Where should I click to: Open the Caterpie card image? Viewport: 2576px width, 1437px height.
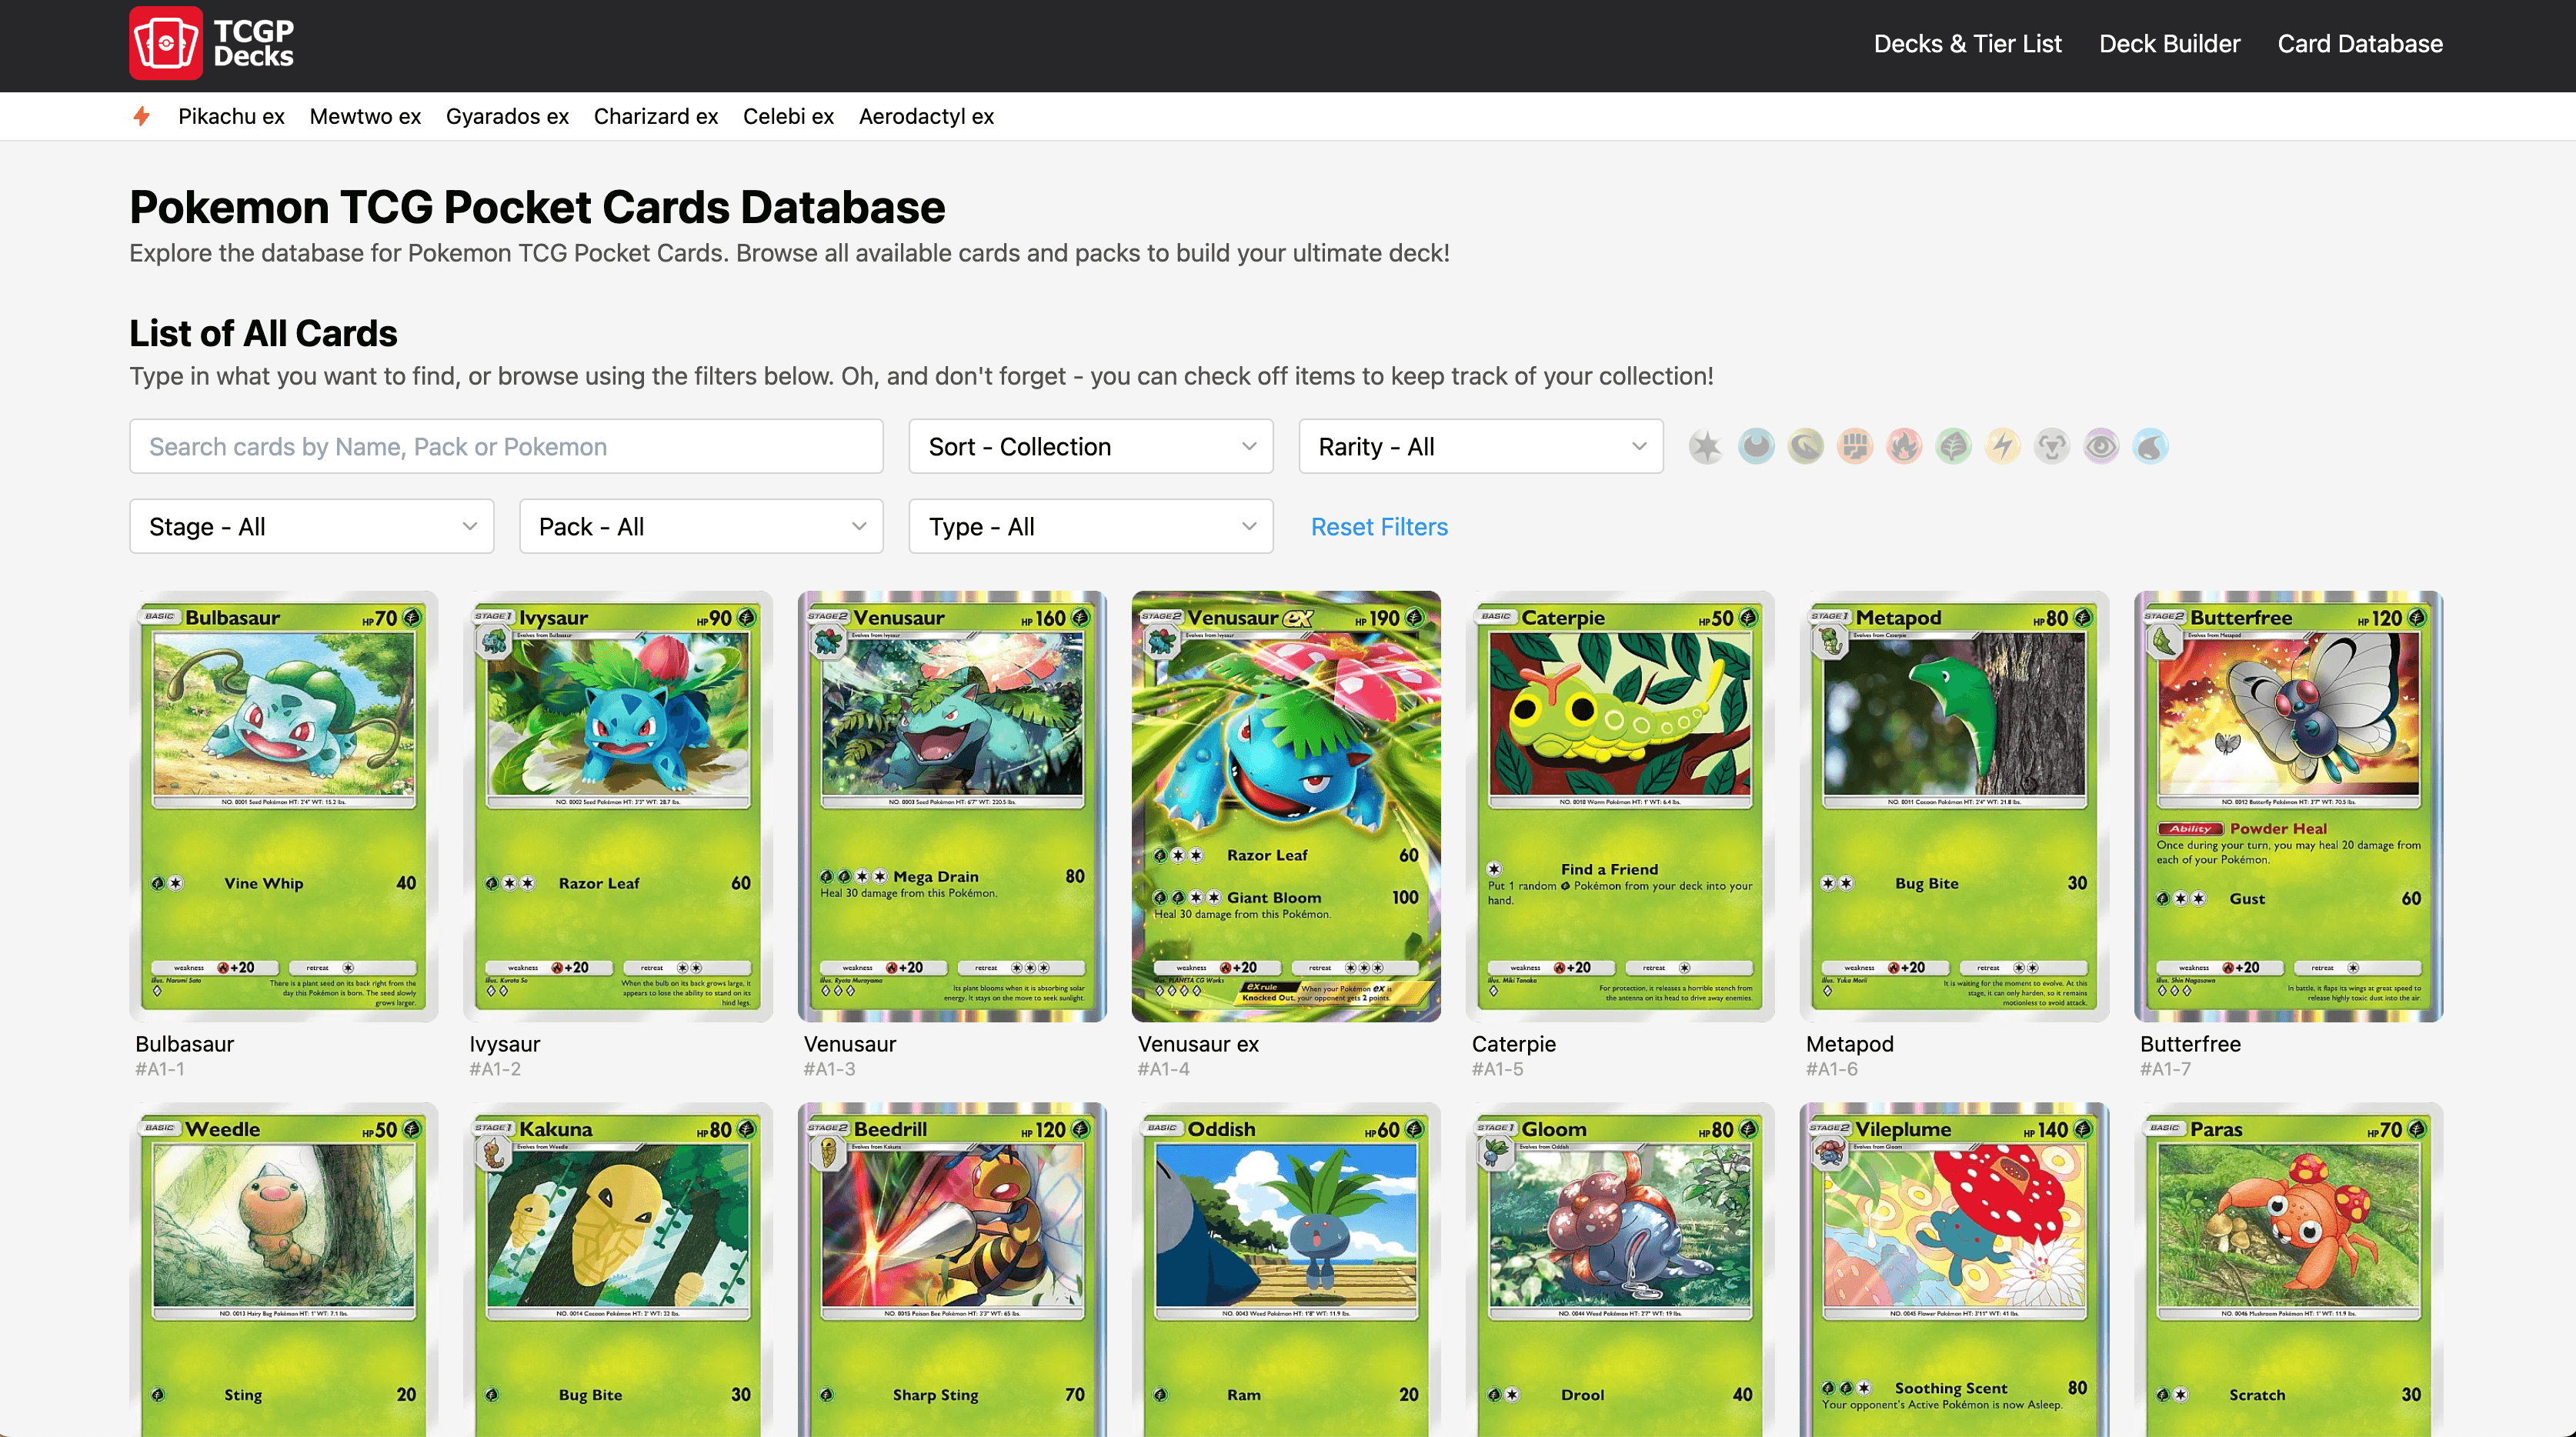click(1620, 806)
